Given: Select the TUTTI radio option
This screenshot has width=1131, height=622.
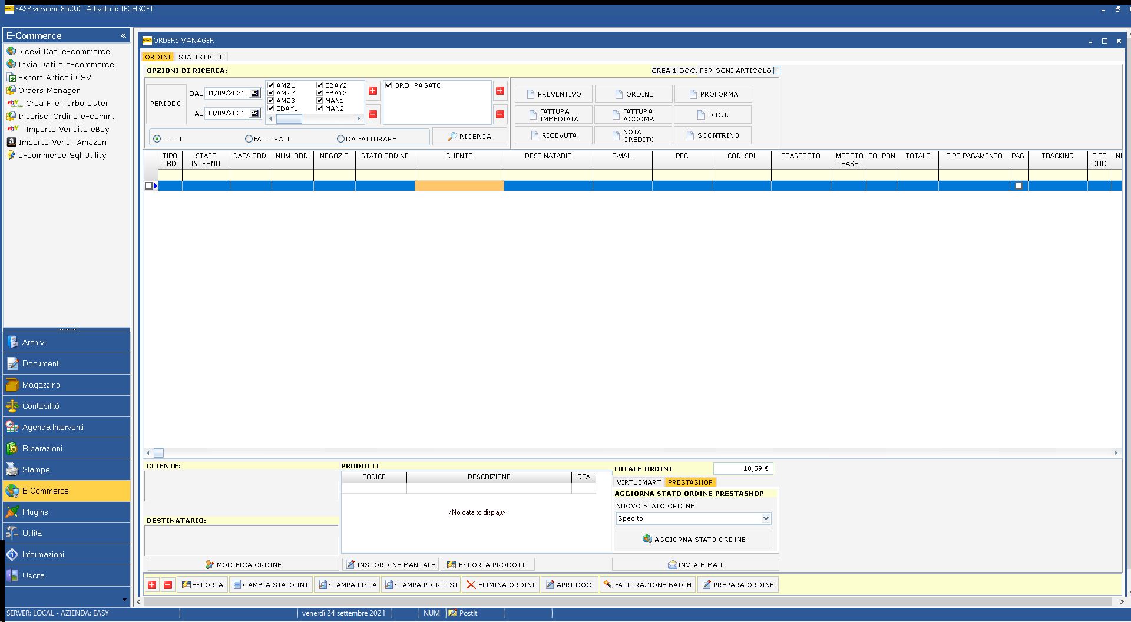Looking at the screenshot, I should pos(157,139).
